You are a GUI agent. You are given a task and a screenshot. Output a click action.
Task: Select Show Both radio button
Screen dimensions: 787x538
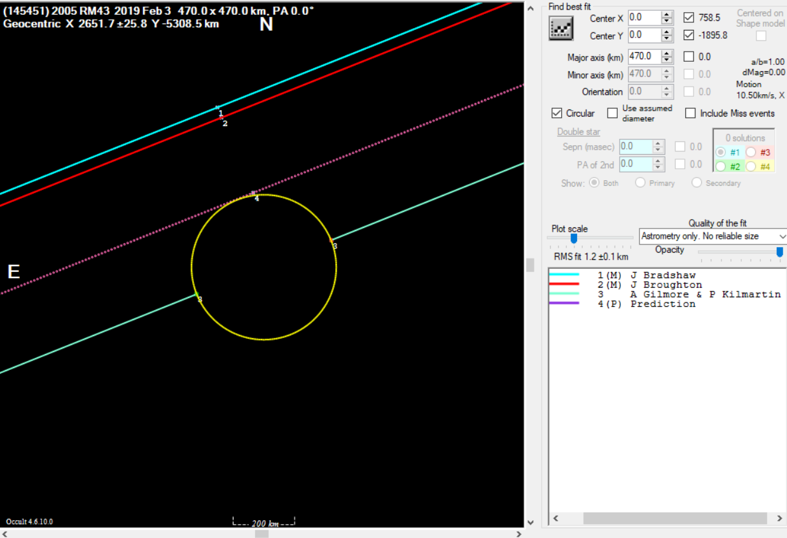point(595,183)
